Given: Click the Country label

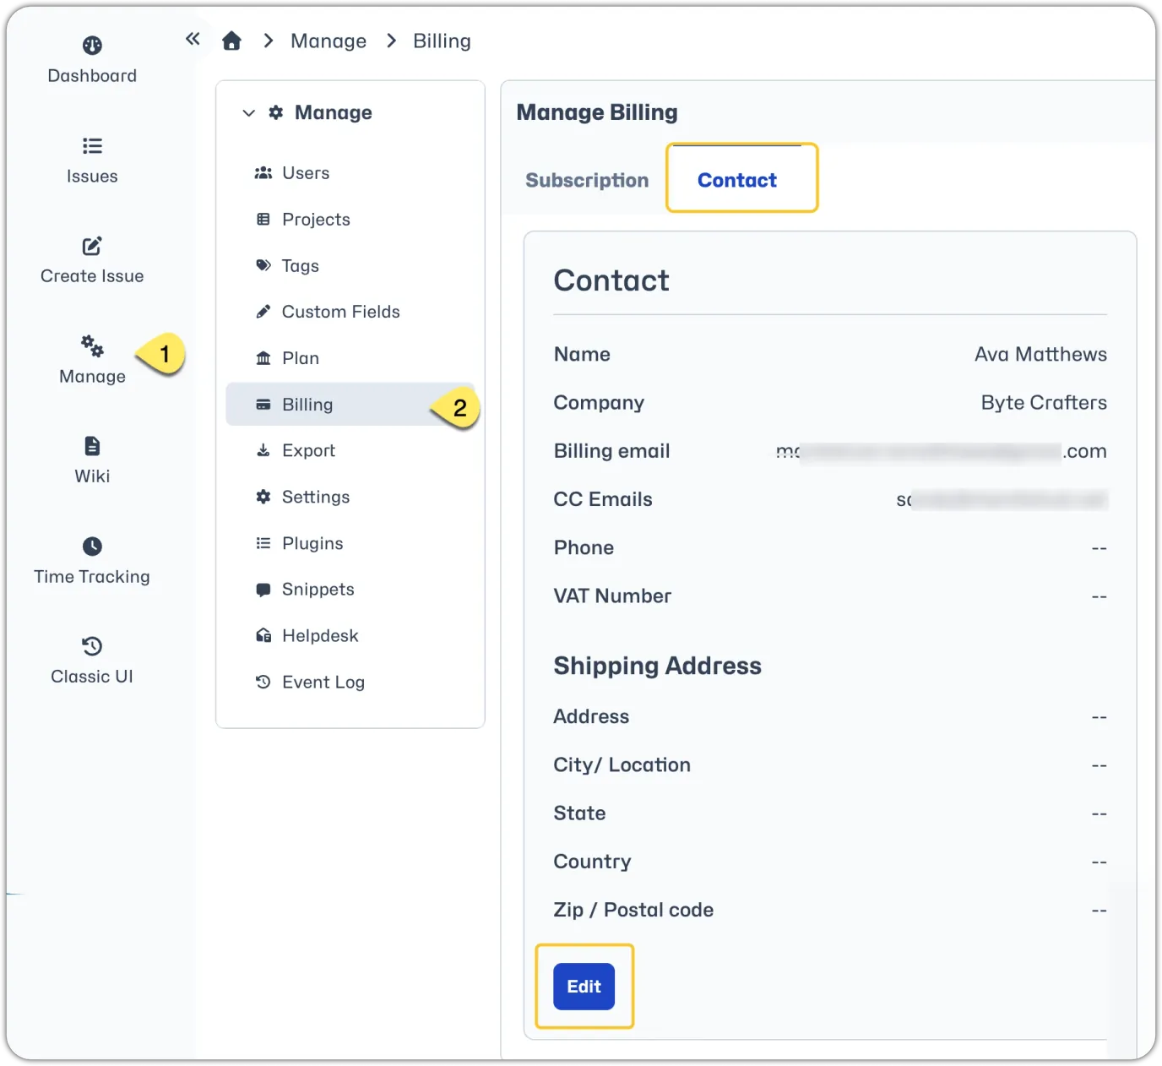Looking at the screenshot, I should click(x=592, y=862).
